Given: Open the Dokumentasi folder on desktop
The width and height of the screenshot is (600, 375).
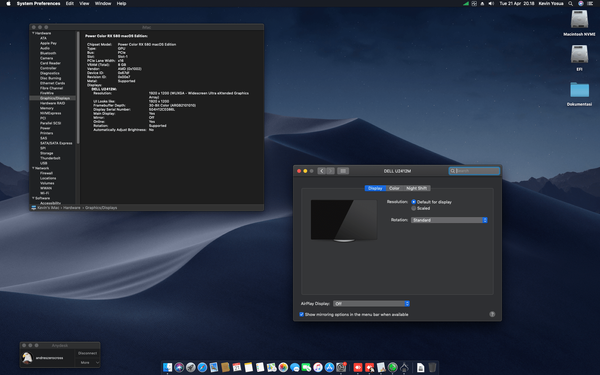Looking at the screenshot, I should (579, 90).
